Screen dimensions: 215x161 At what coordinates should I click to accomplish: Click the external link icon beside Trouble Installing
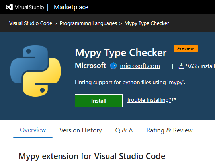(x=174, y=100)
